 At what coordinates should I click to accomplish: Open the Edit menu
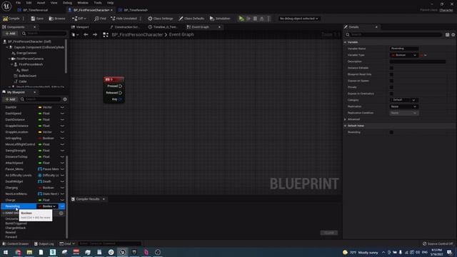coord(29,3)
